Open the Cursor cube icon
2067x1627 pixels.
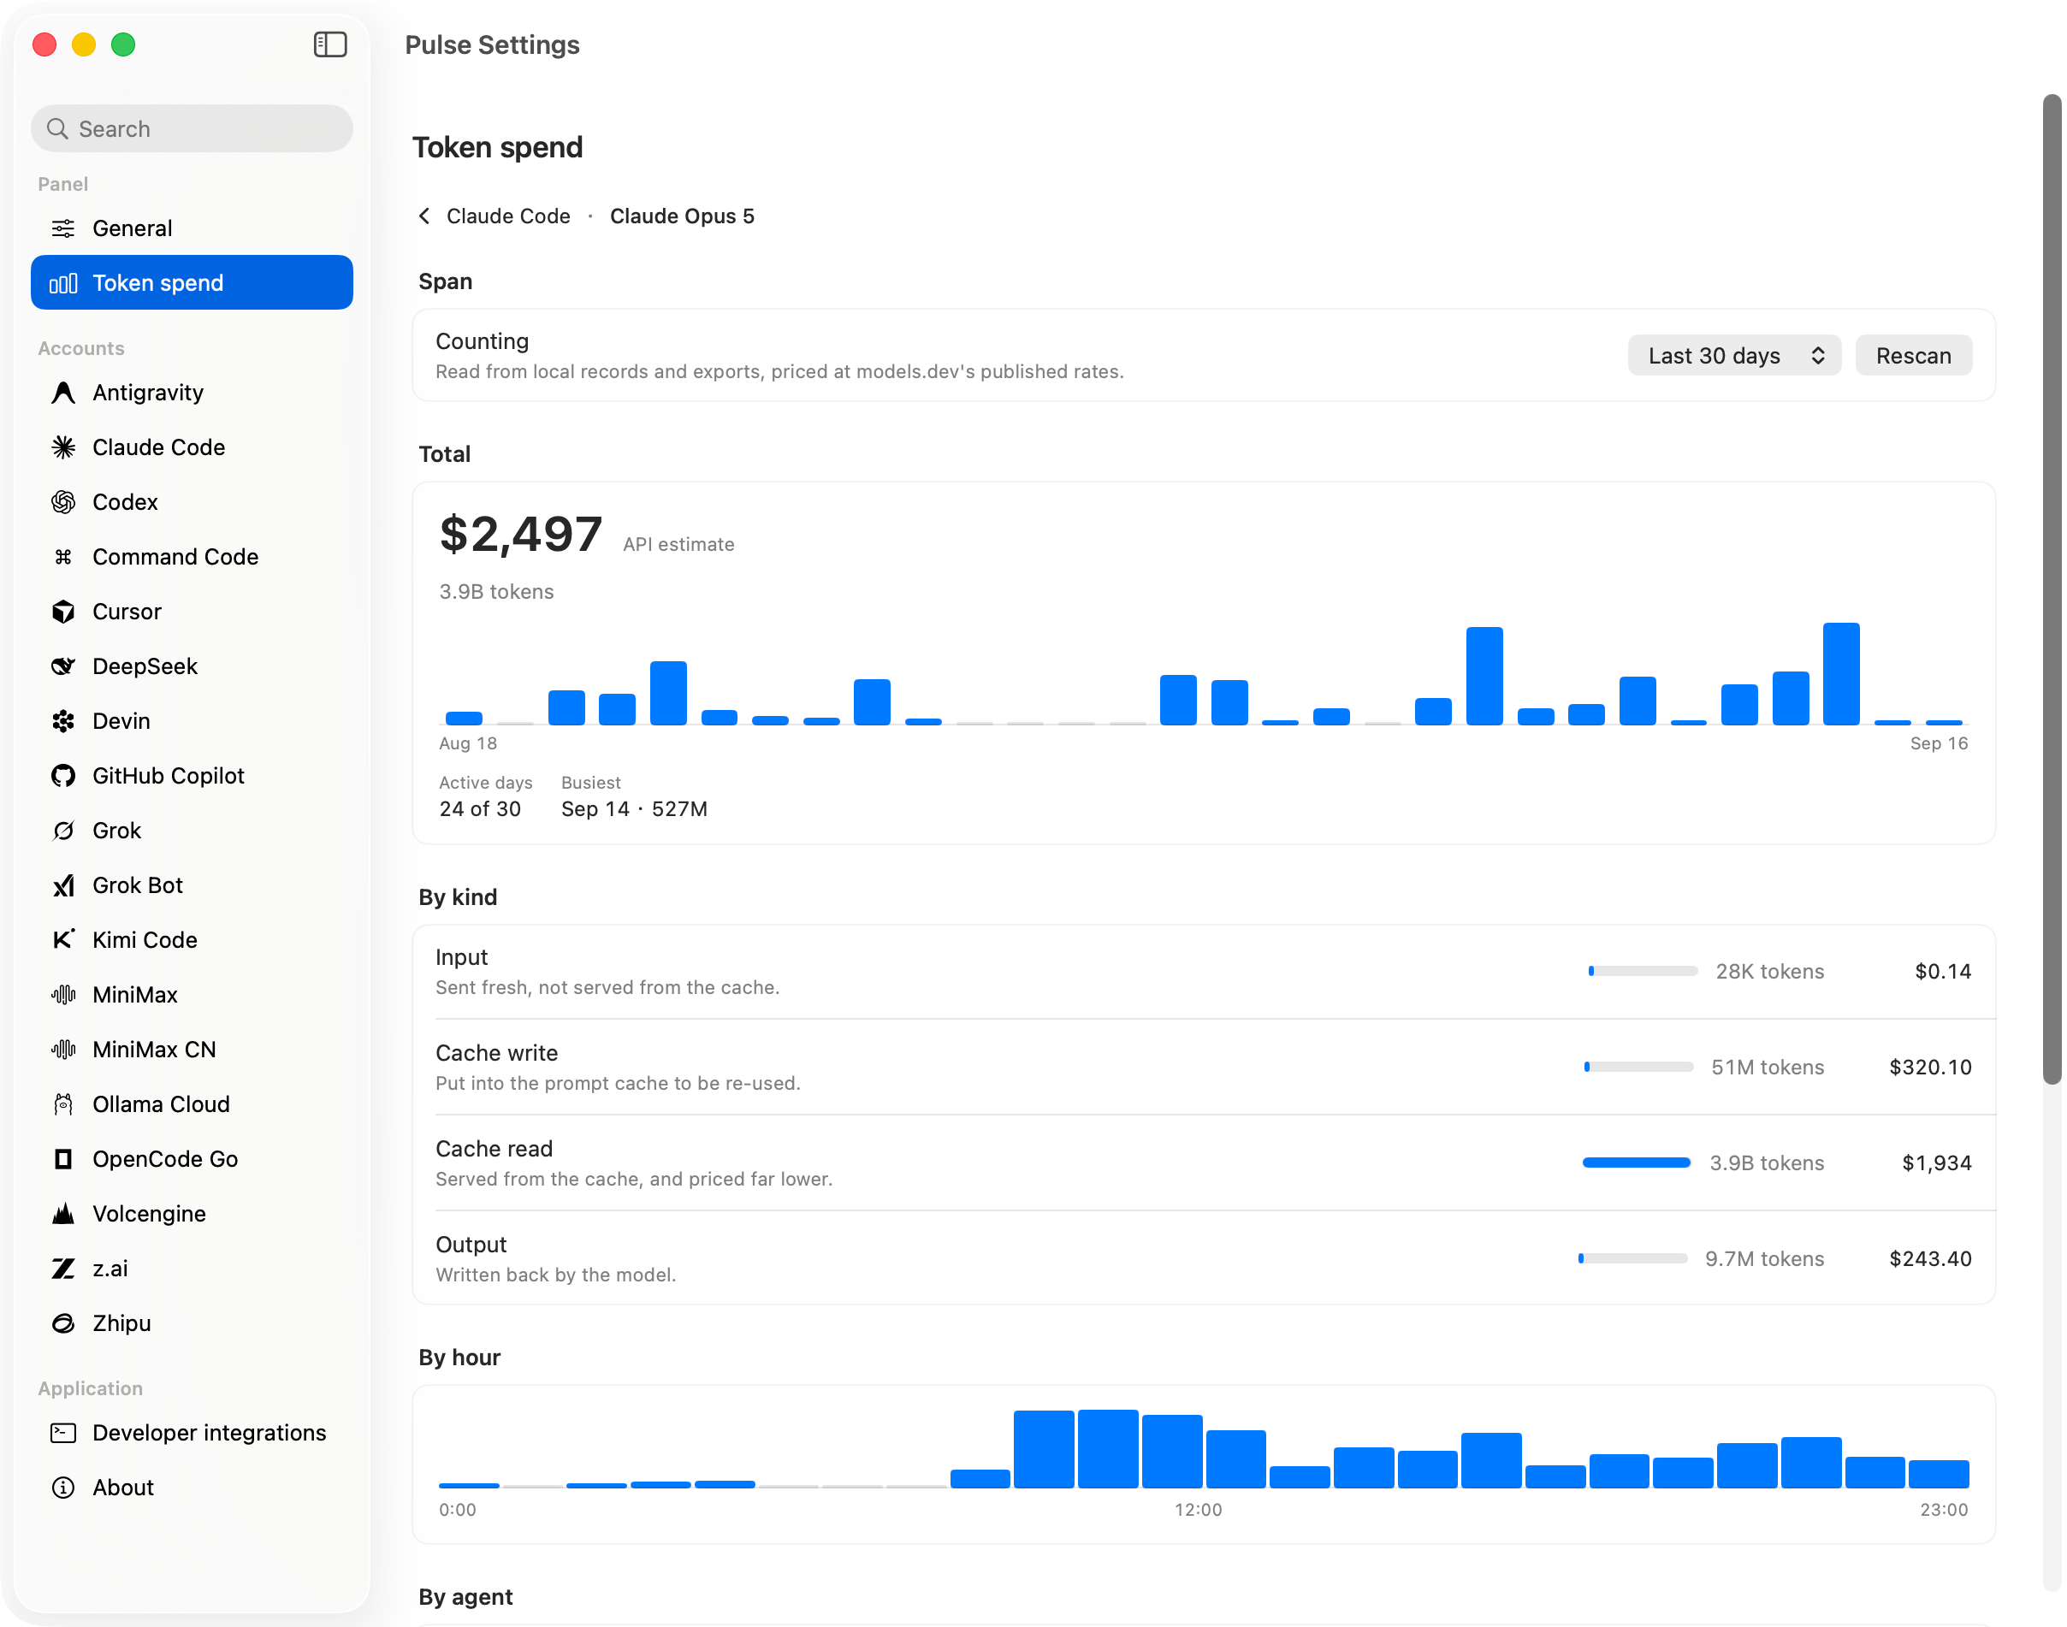(x=62, y=612)
